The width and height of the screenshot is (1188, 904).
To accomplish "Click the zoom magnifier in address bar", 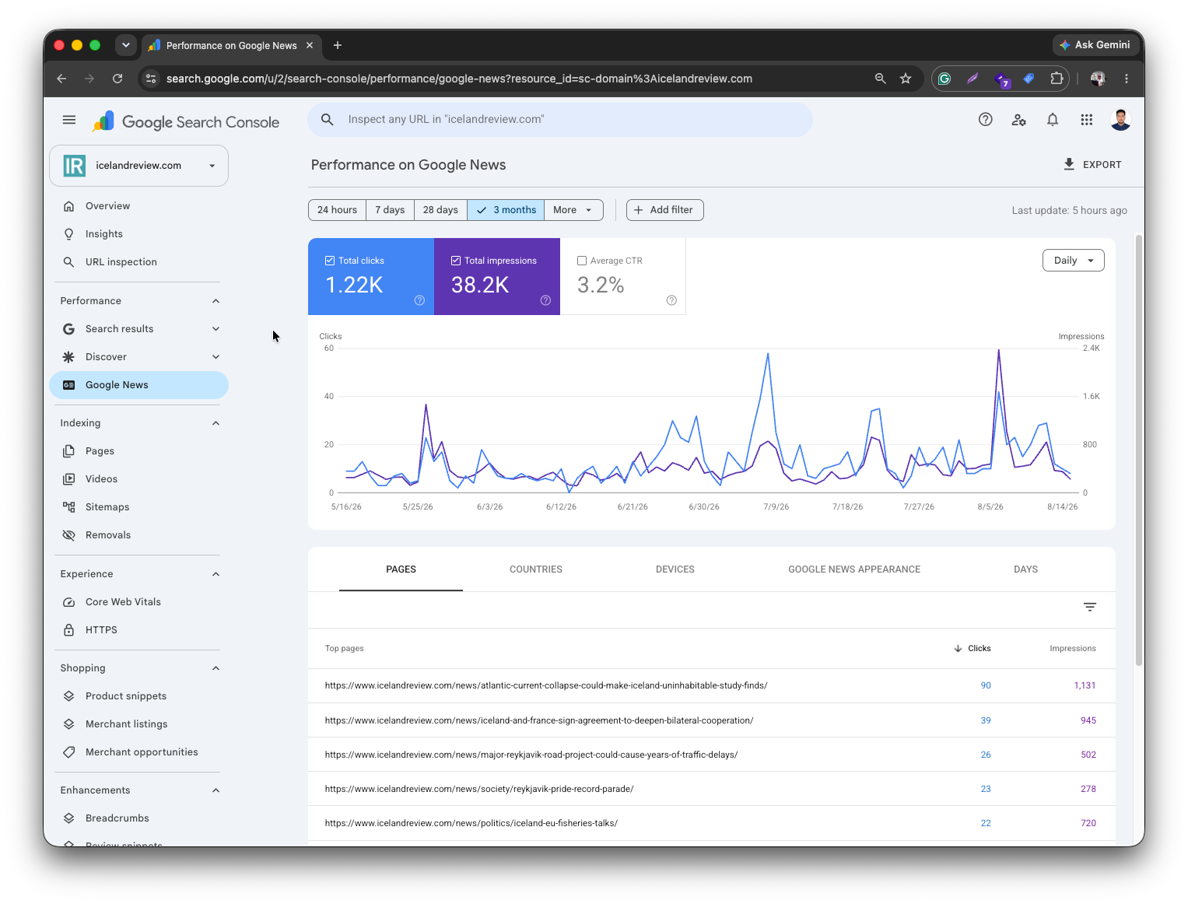I will point(881,79).
